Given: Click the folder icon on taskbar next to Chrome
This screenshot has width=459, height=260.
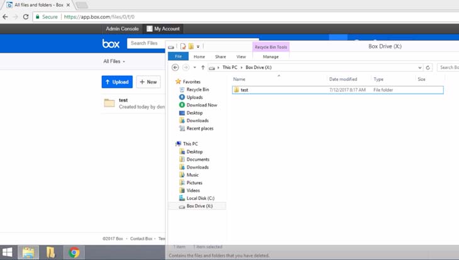Looking at the screenshot, I should [x=51, y=252].
